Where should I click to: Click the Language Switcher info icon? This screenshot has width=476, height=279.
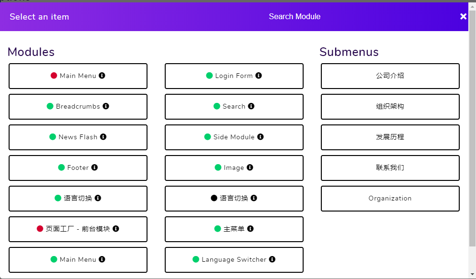click(x=272, y=259)
